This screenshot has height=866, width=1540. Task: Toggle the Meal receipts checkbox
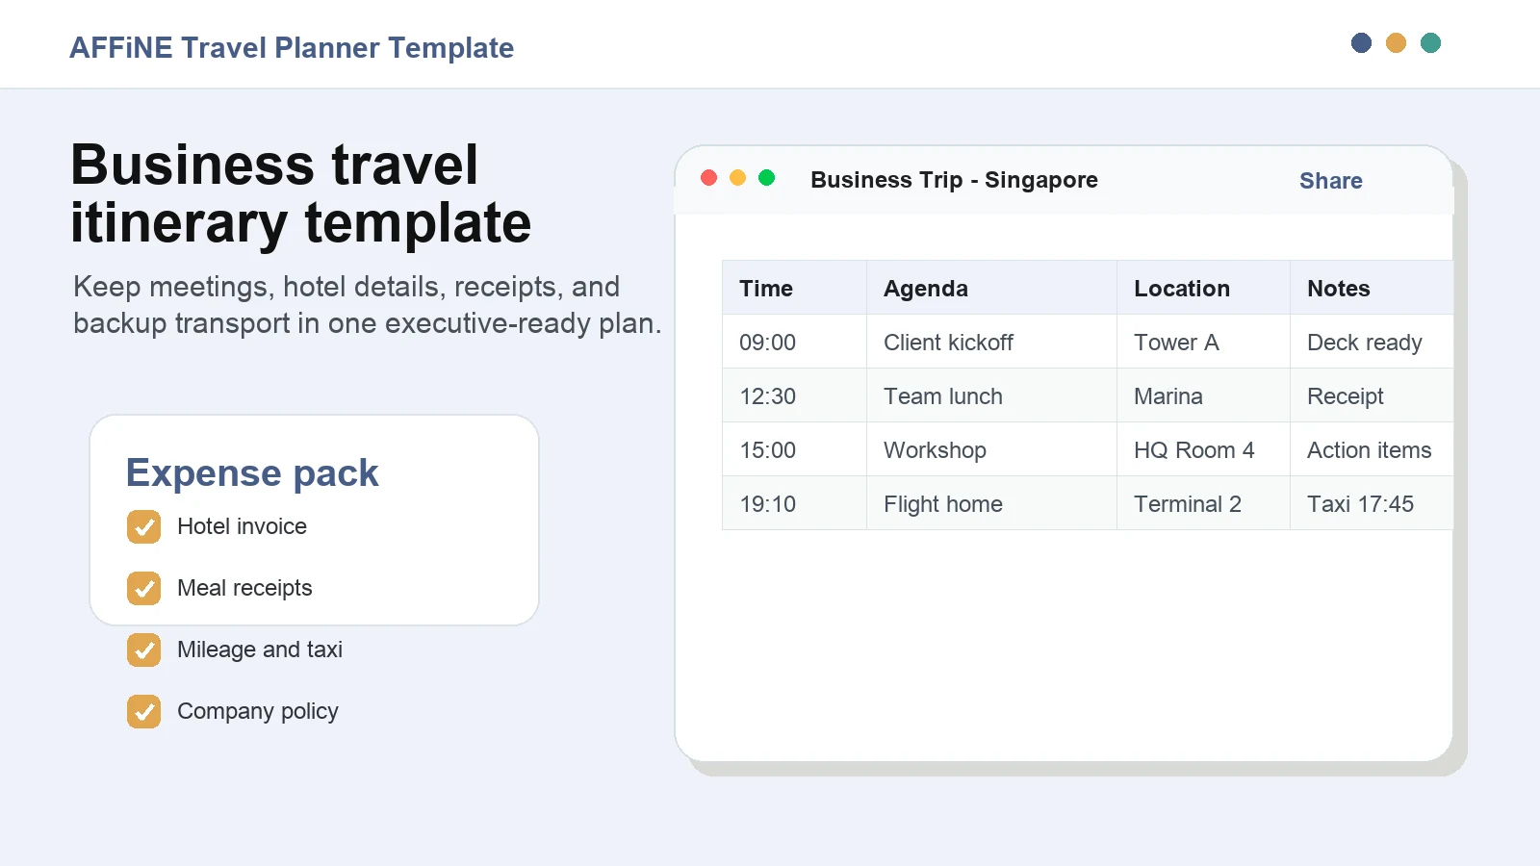pos(144,589)
